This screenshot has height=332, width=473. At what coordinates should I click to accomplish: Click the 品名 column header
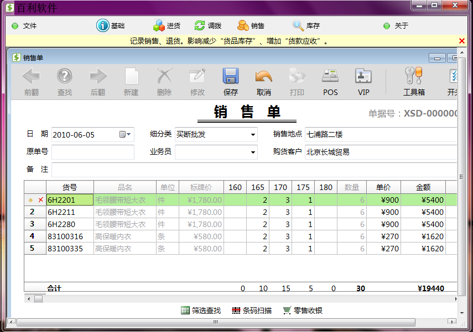(125, 187)
